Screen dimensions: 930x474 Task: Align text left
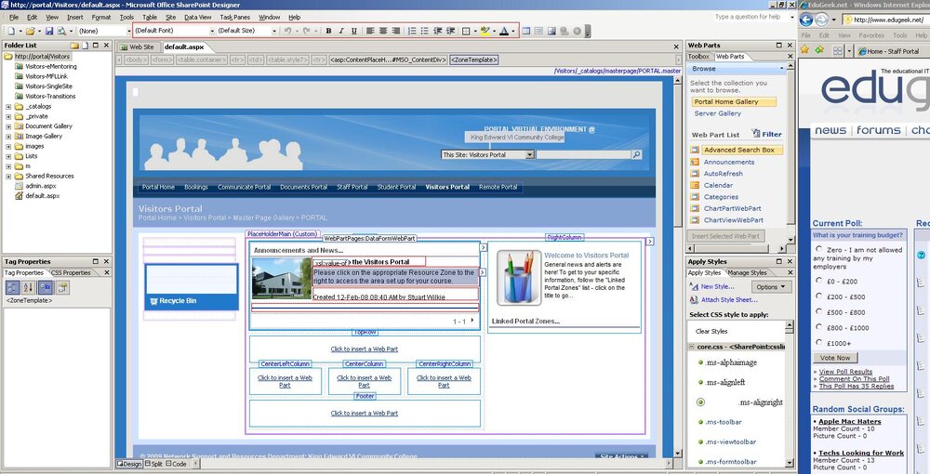(x=370, y=31)
